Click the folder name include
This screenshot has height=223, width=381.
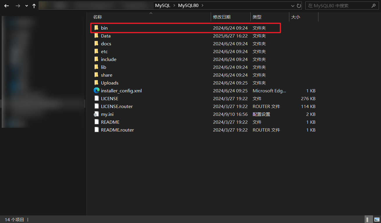click(x=109, y=59)
